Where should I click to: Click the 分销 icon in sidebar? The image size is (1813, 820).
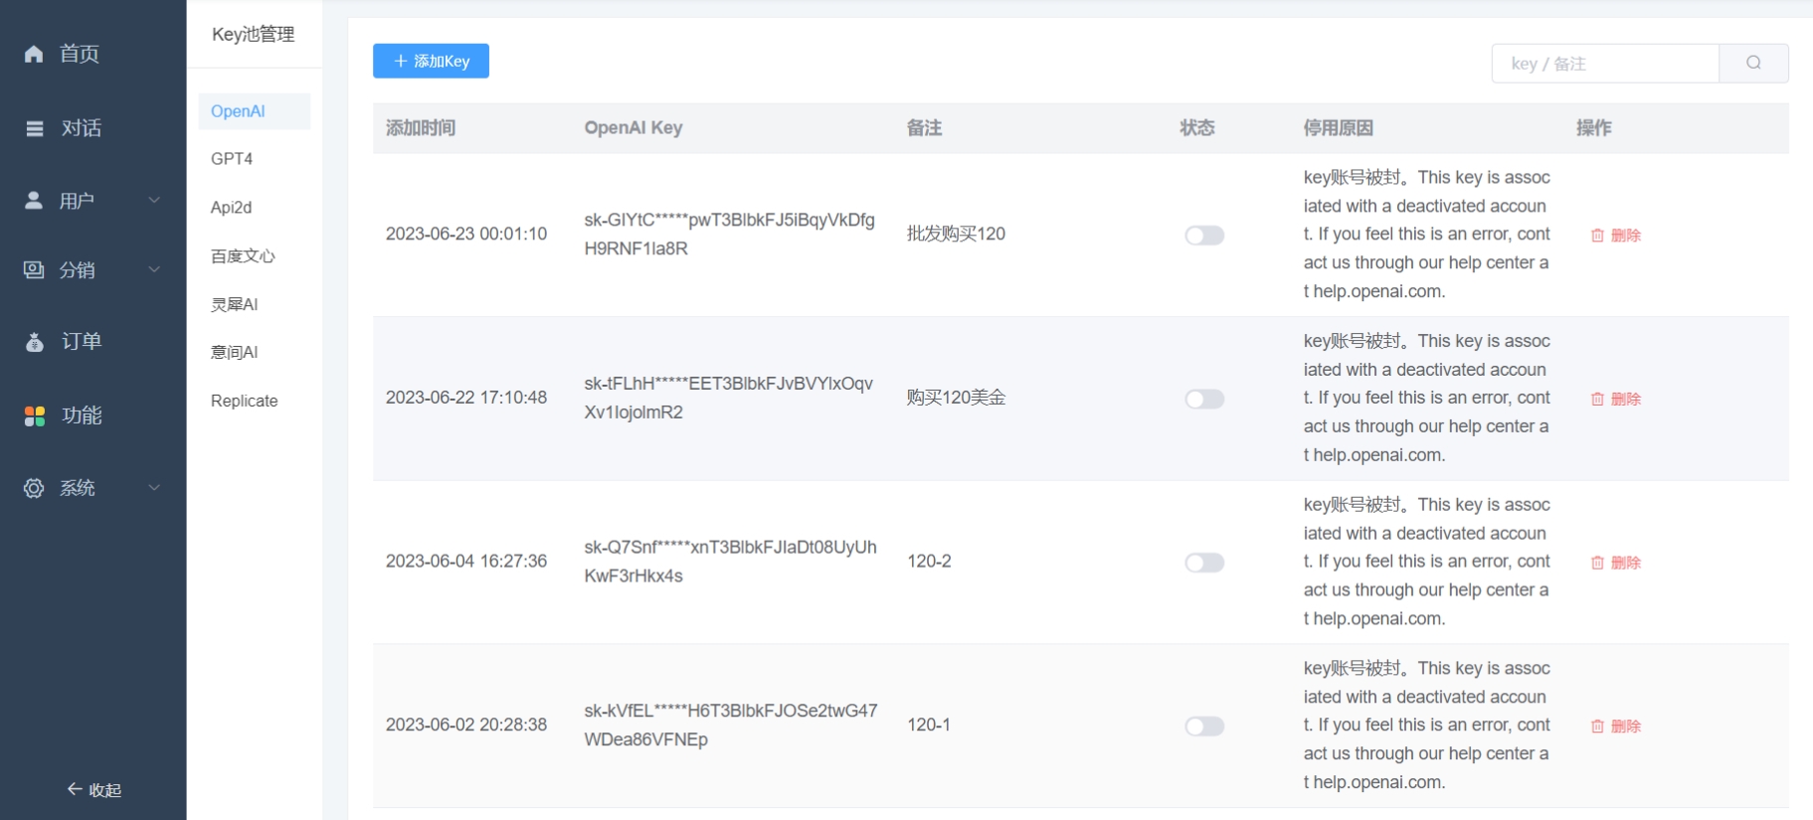(x=34, y=270)
